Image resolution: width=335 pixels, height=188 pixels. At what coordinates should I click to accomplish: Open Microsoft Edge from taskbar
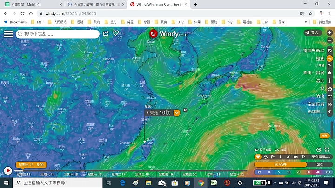[x=122, y=183]
